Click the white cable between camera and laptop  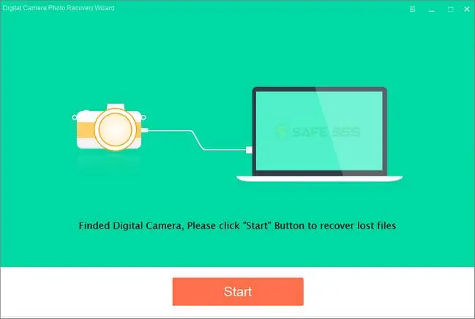click(x=197, y=140)
